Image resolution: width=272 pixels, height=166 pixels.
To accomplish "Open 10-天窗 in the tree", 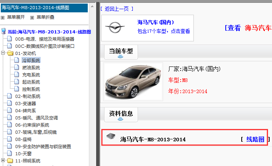I will pos(24,154).
